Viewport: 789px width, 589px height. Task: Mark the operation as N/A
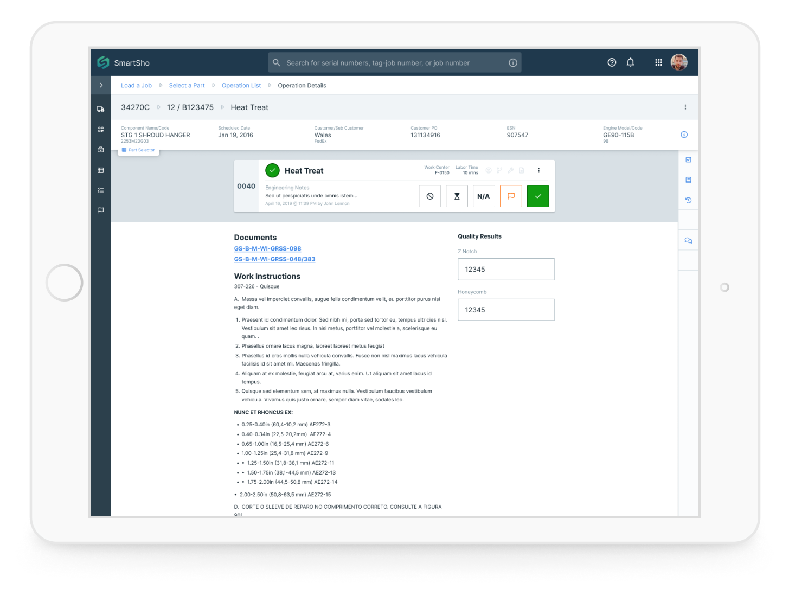coord(483,196)
